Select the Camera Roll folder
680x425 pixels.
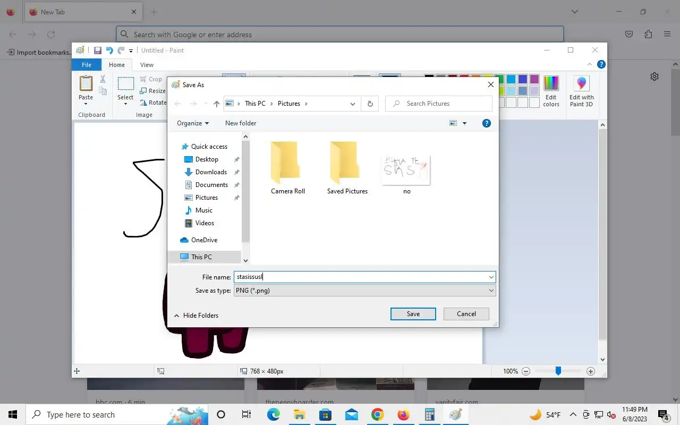(x=288, y=168)
